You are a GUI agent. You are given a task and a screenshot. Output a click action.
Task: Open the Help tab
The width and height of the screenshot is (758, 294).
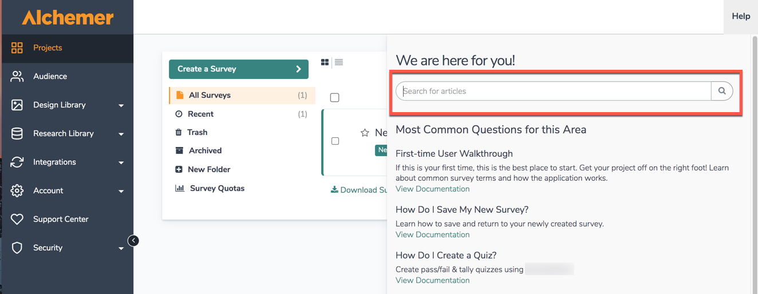coord(740,16)
